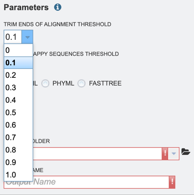Expand the output folder dropdown arrow
The image size is (194, 195).
pyautogui.click(x=174, y=154)
